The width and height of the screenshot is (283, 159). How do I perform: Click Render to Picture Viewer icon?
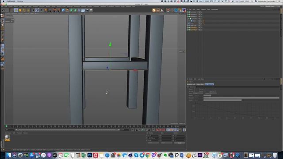point(54,10)
